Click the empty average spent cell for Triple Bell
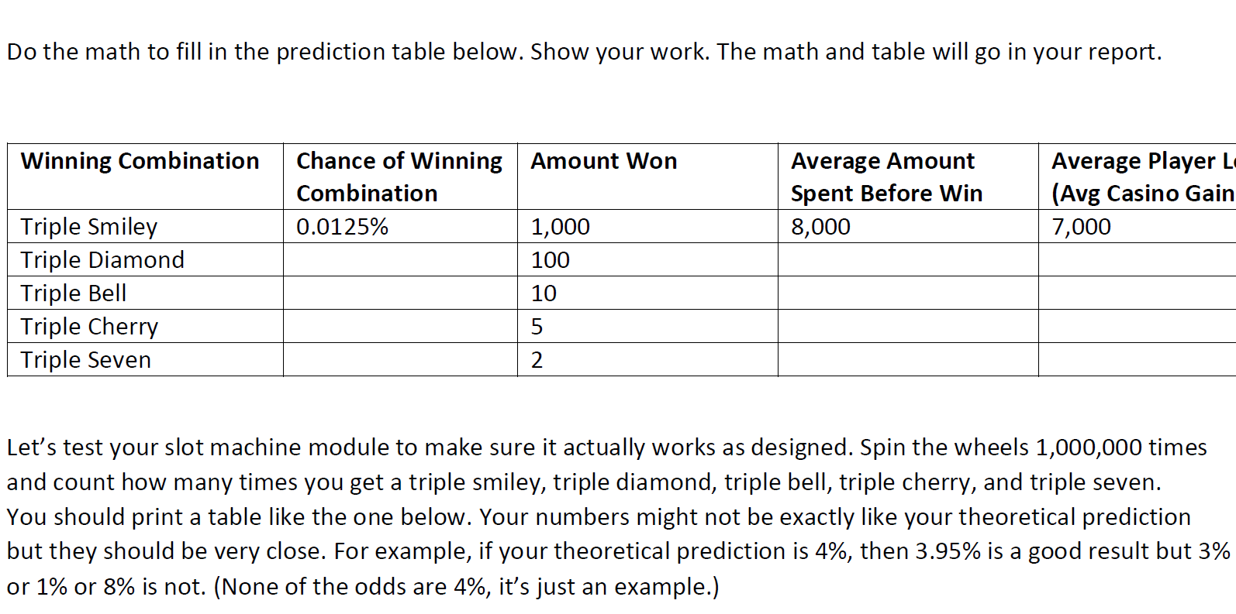The height and width of the screenshot is (614, 1236). tap(907, 293)
